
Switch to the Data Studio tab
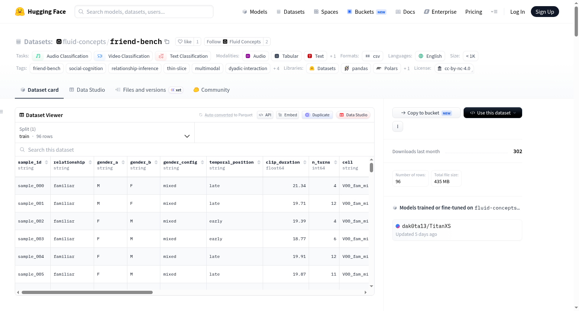[x=87, y=90]
